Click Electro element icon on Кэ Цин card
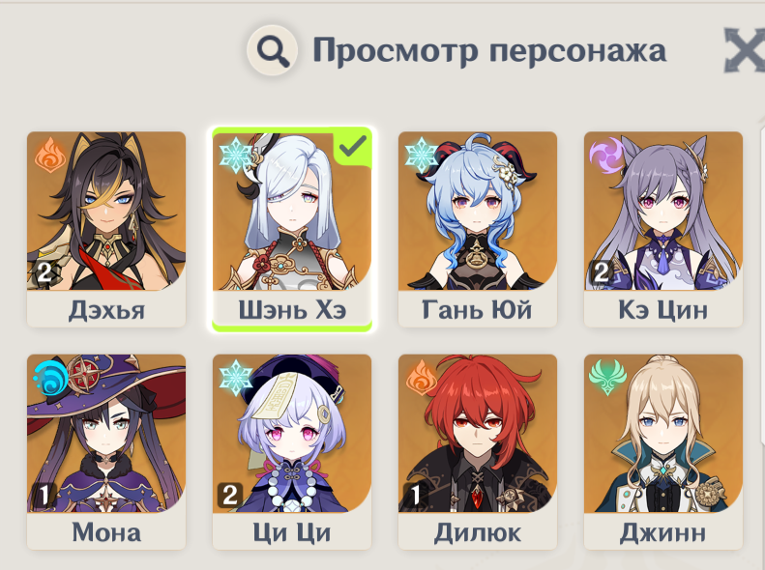This screenshot has width=765, height=570. tap(606, 156)
